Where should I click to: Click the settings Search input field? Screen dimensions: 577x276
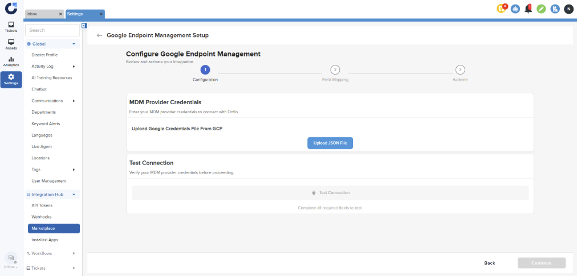52,30
